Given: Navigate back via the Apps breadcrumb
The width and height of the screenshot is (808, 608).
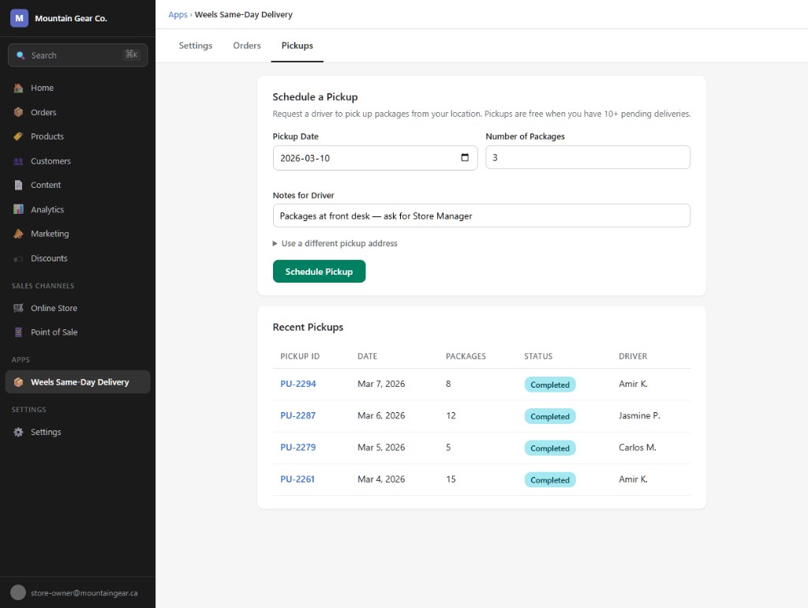Looking at the screenshot, I should tap(178, 13).
